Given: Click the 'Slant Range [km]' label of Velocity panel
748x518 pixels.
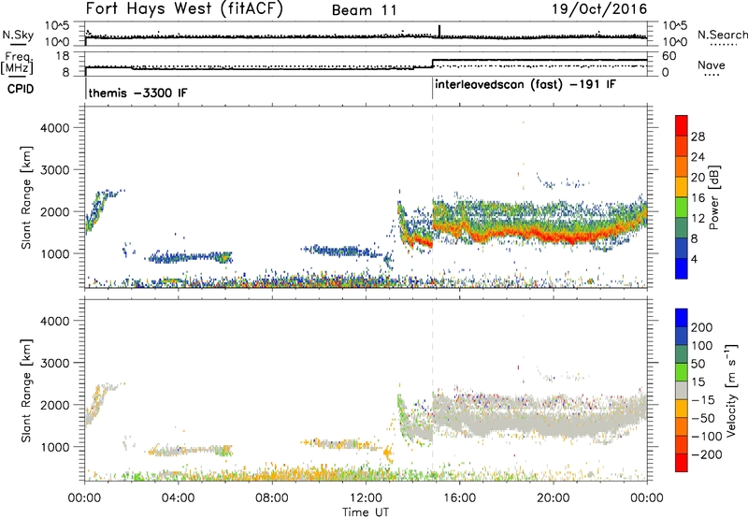Looking at the screenshot, I should (x=26, y=391).
